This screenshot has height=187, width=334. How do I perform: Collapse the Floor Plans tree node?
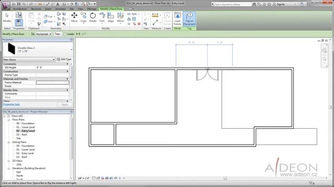point(9,120)
